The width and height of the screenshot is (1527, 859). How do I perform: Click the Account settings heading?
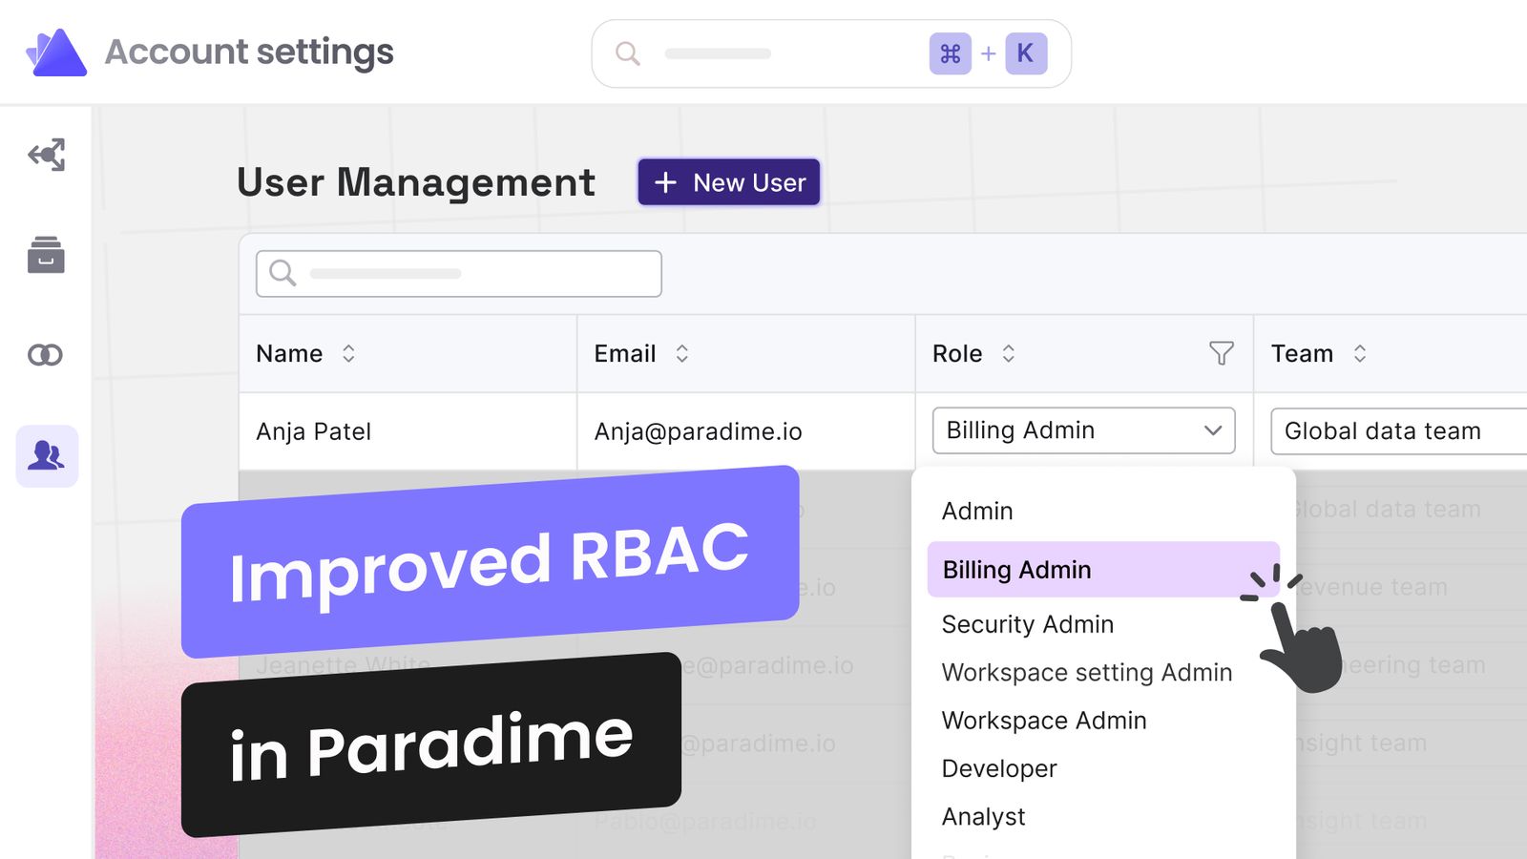[250, 52]
